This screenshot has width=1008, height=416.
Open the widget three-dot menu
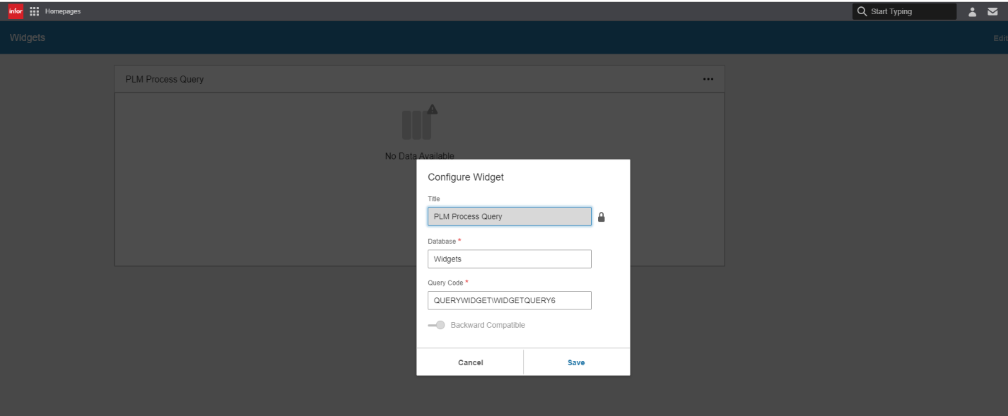(708, 79)
